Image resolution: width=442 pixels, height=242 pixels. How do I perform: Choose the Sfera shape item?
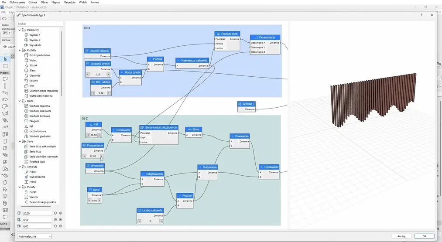coord(33,70)
